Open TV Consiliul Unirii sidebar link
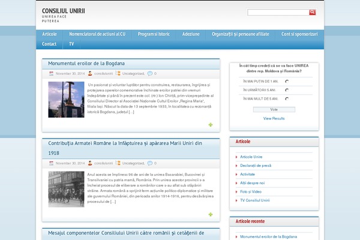The height and width of the screenshot is (240, 360). point(255,200)
